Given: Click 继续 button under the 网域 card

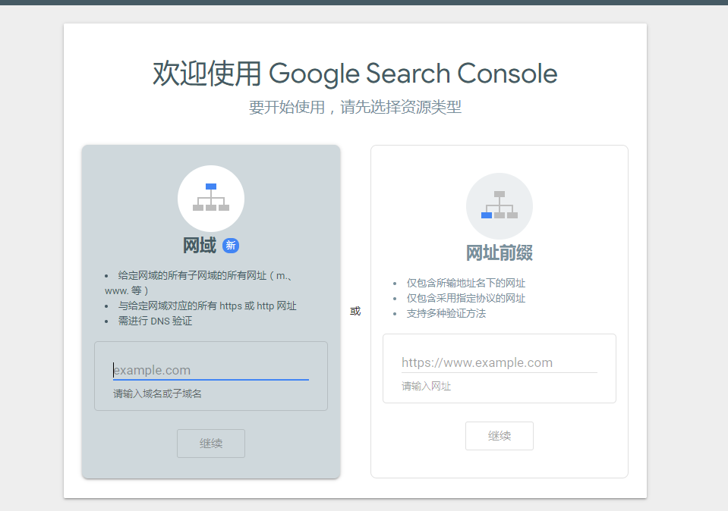Looking at the screenshot, I should [x=211, y=444].
